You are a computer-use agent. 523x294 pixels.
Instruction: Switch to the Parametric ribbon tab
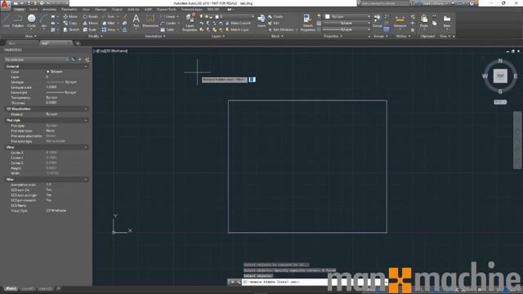(69, 9)
